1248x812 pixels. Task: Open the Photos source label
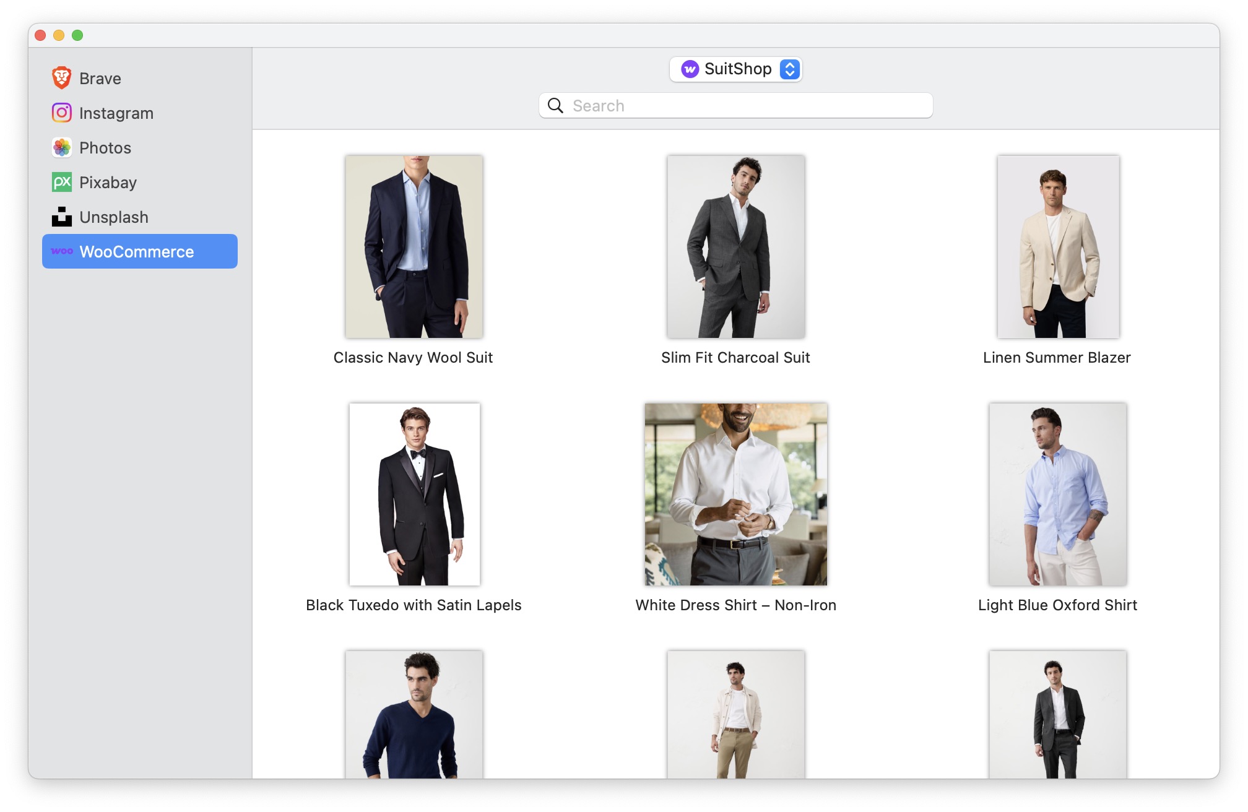(105, 148)
